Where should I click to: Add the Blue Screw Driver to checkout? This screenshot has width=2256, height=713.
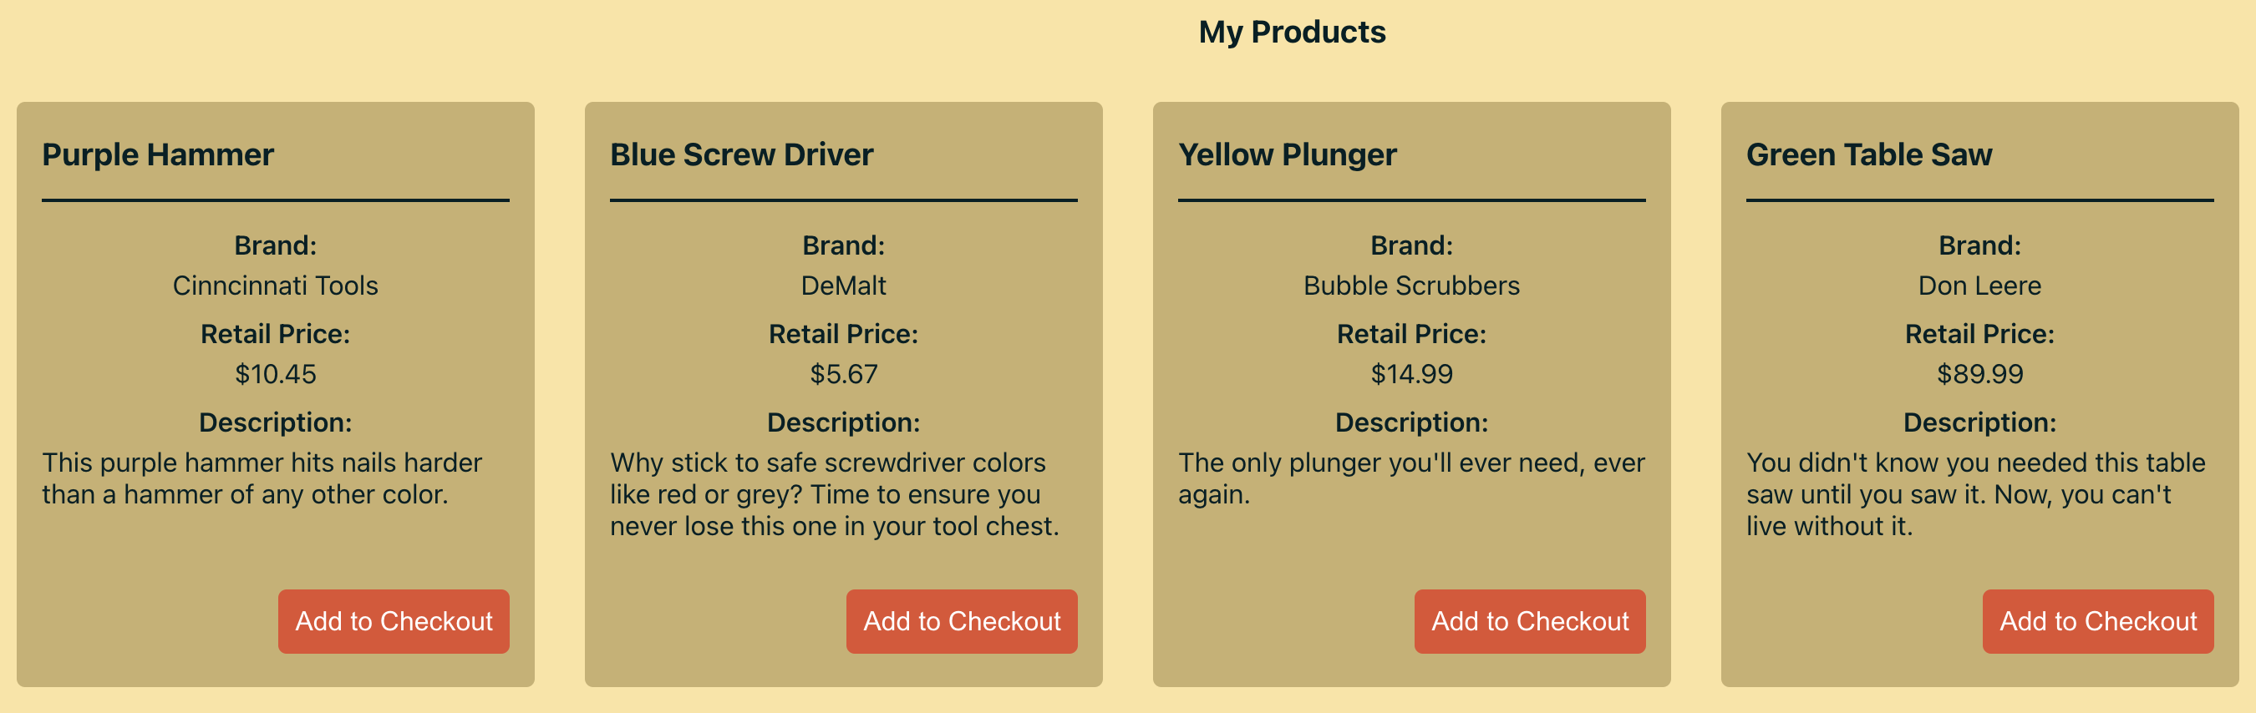[962, 621]
